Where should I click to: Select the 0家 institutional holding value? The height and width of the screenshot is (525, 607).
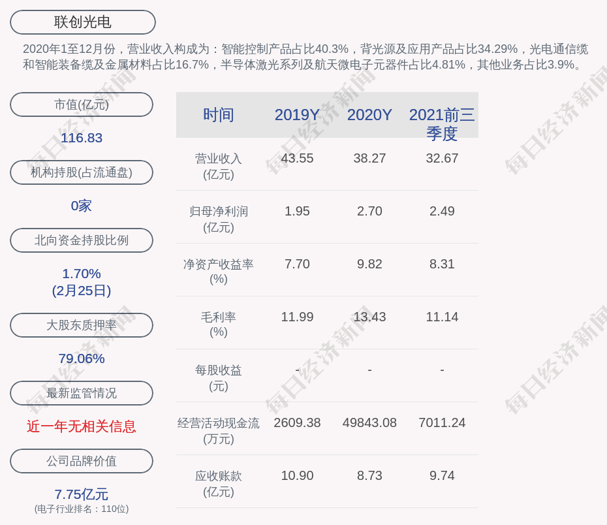click(82, 206)
